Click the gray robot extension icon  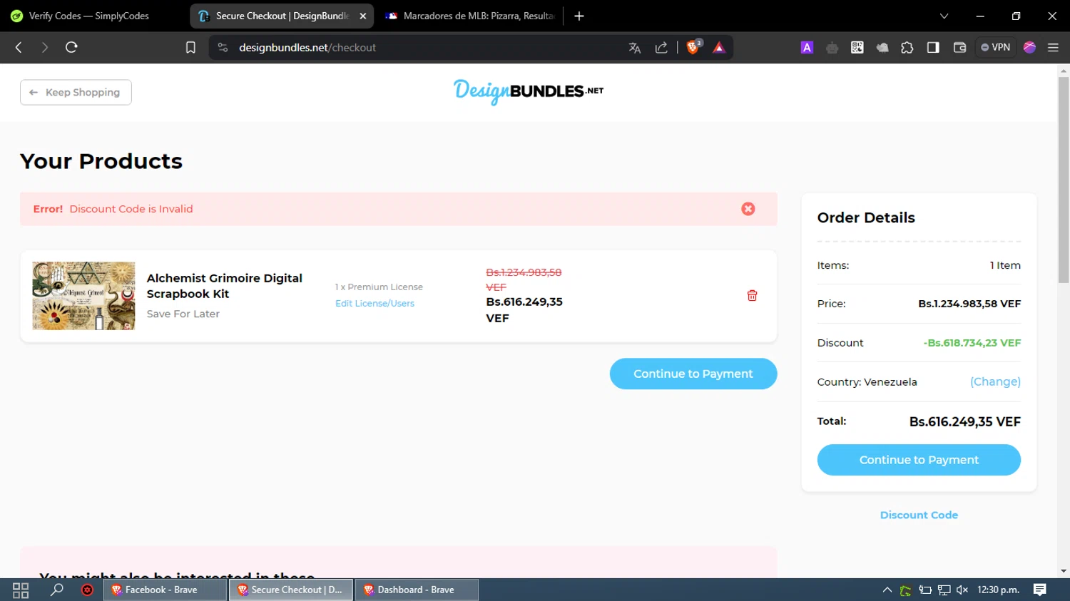point(832,47)
